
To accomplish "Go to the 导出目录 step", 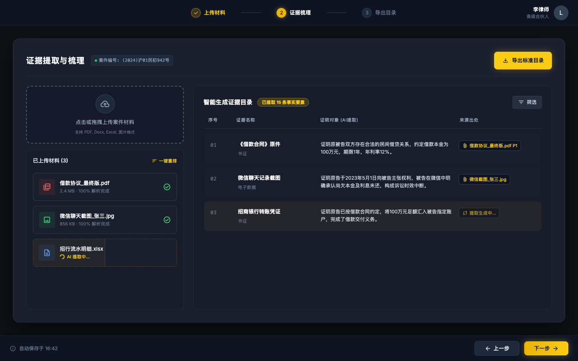I will point(379,13).
